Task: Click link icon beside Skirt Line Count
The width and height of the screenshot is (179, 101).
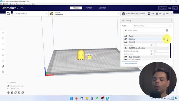Action: 152,54
